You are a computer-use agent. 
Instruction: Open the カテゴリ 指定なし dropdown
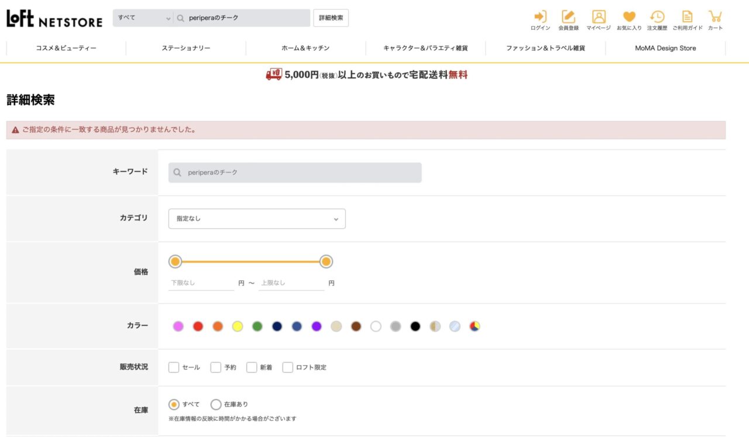click(257, 219)
